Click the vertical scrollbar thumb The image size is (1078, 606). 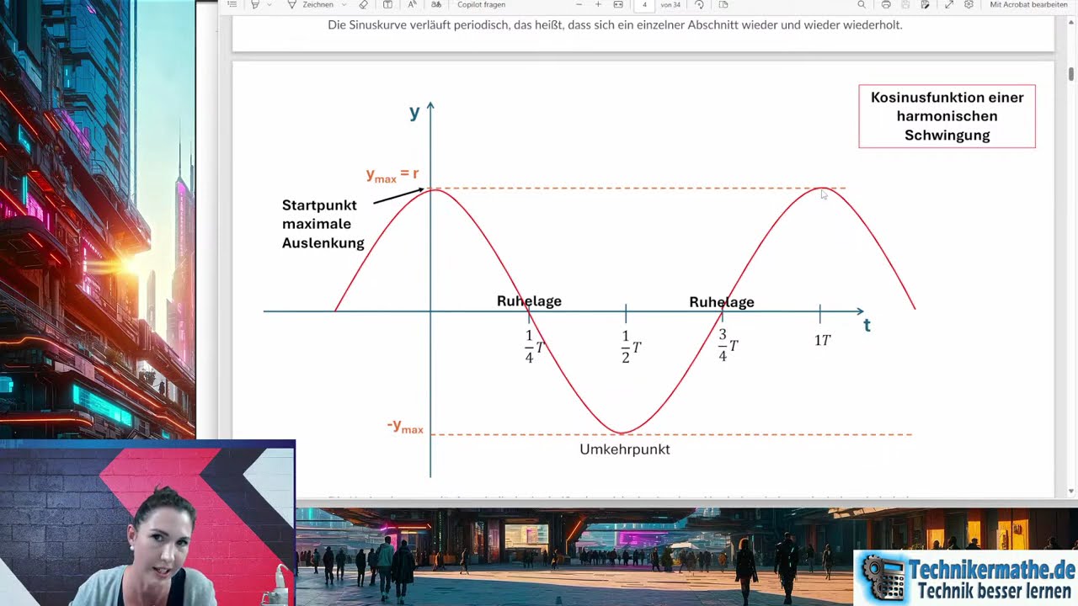point(1071,74)
